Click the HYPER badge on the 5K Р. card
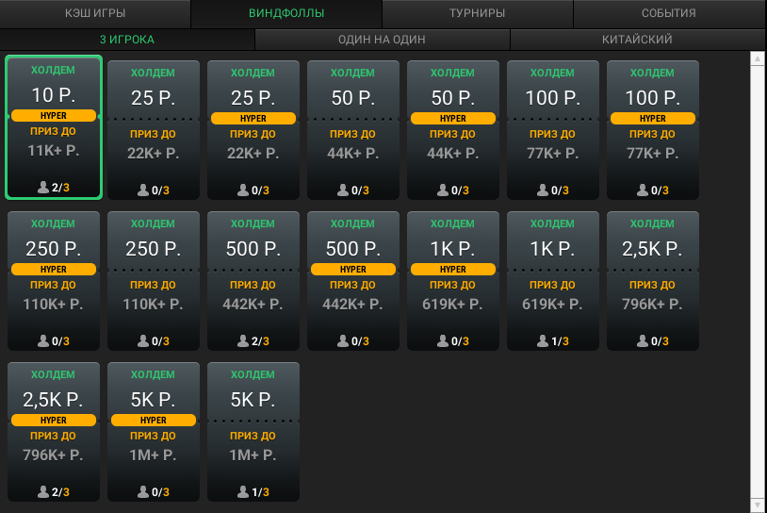The image size is (767, 513). (154, 421)
